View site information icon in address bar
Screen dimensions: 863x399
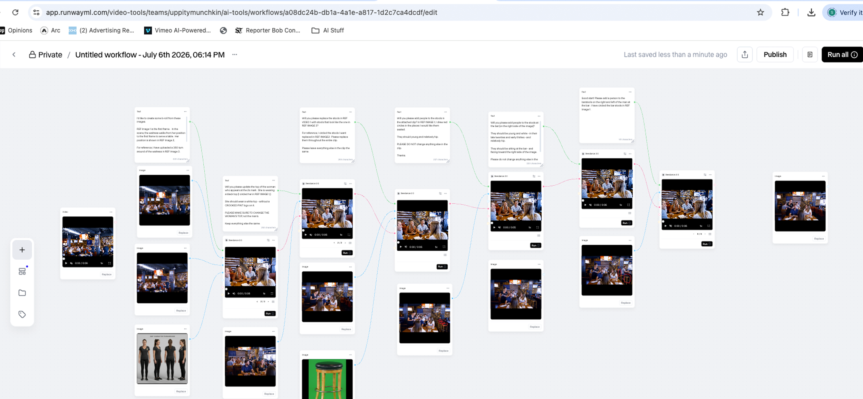[36, 12]
